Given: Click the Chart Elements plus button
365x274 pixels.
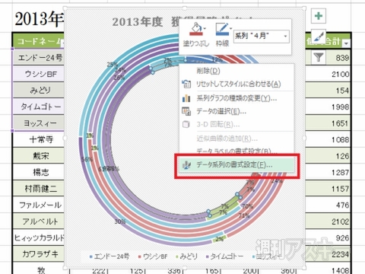Looking at the screenshot, I should [x=319, y=16].
